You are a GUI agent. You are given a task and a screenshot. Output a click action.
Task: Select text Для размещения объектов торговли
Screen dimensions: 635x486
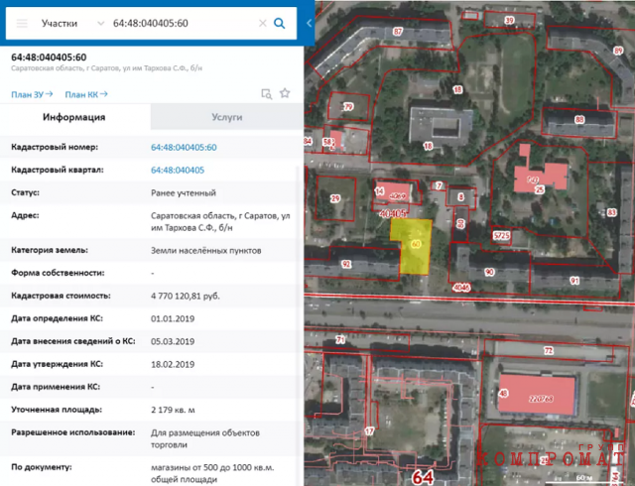[x=205, y=438]
